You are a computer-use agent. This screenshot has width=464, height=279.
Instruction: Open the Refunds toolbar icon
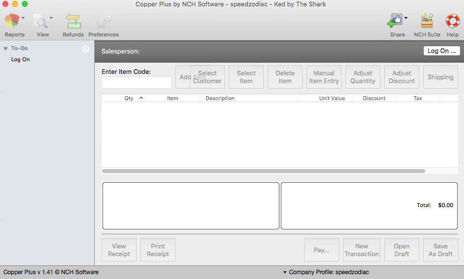pyautogui.click(x=73, y=21)
